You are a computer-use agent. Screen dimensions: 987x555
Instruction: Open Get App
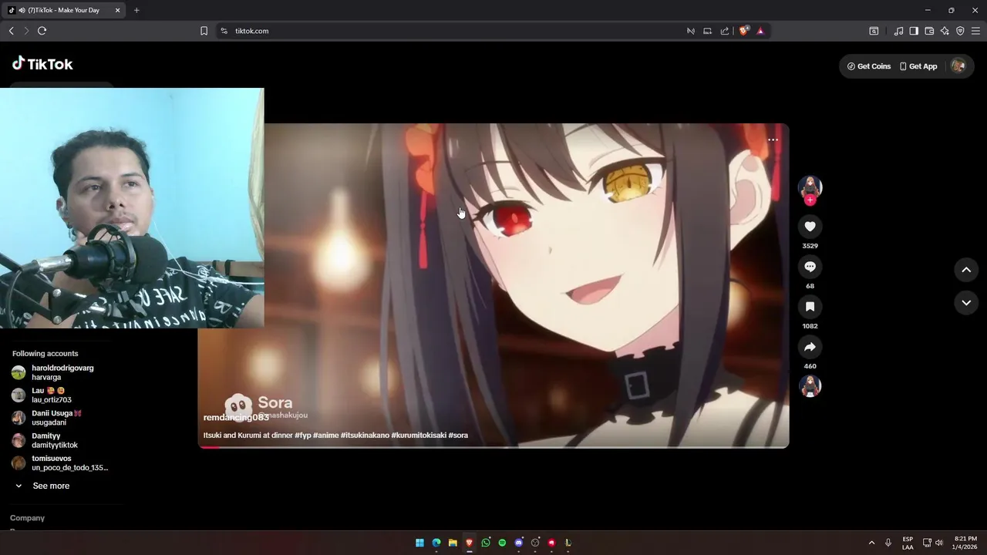pyautogui.click(x=918, y=66)
